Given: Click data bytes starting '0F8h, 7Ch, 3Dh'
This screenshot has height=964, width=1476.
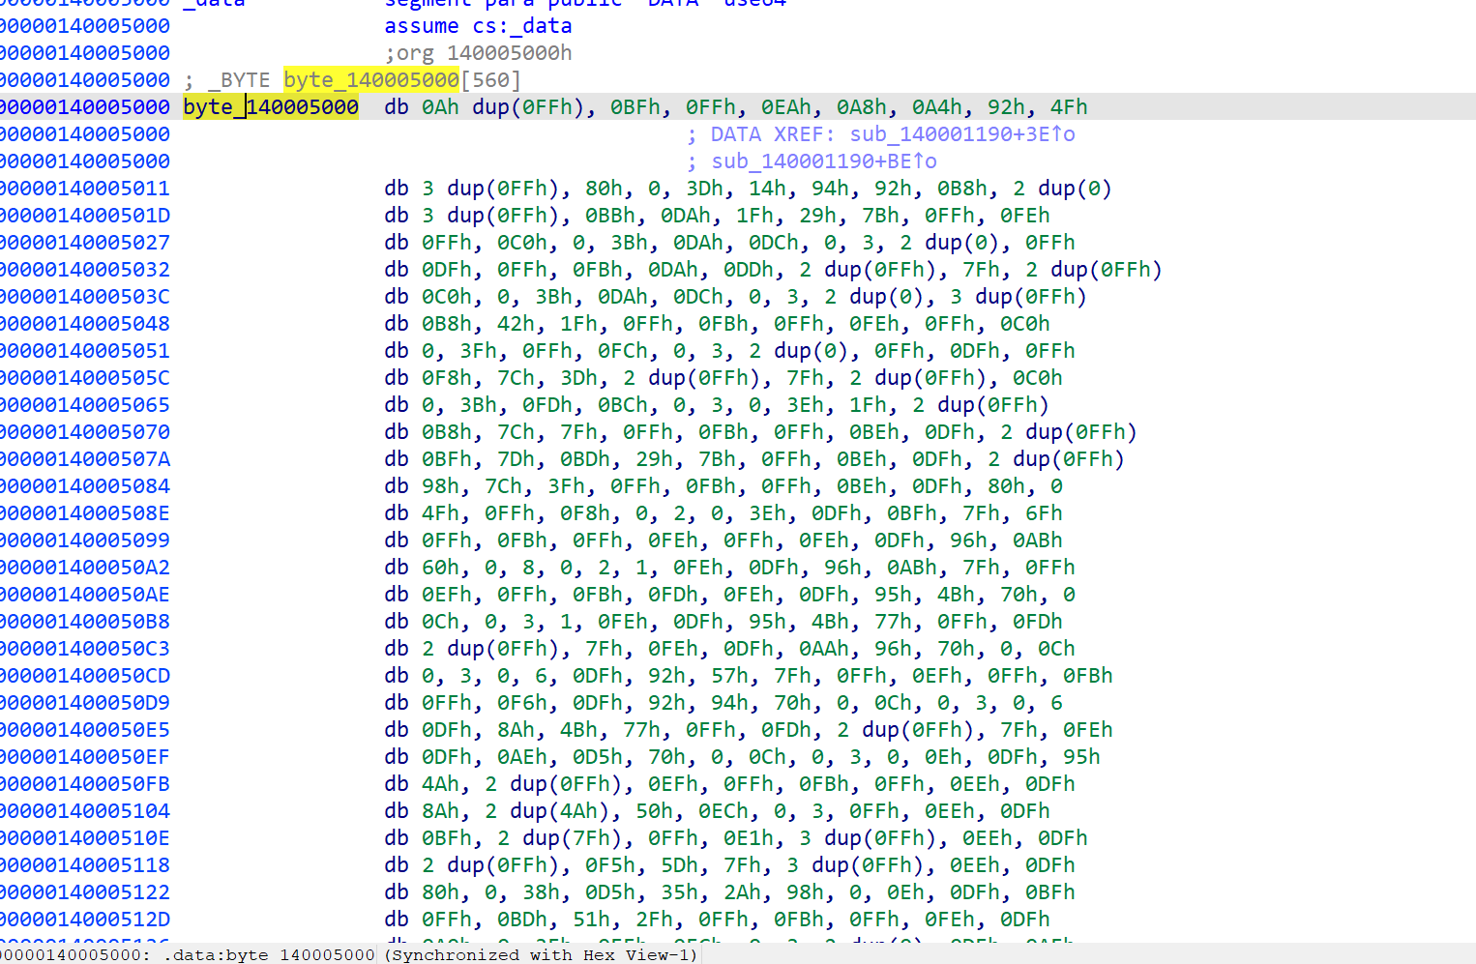Looking at the screenshot, I should point(742,378).
